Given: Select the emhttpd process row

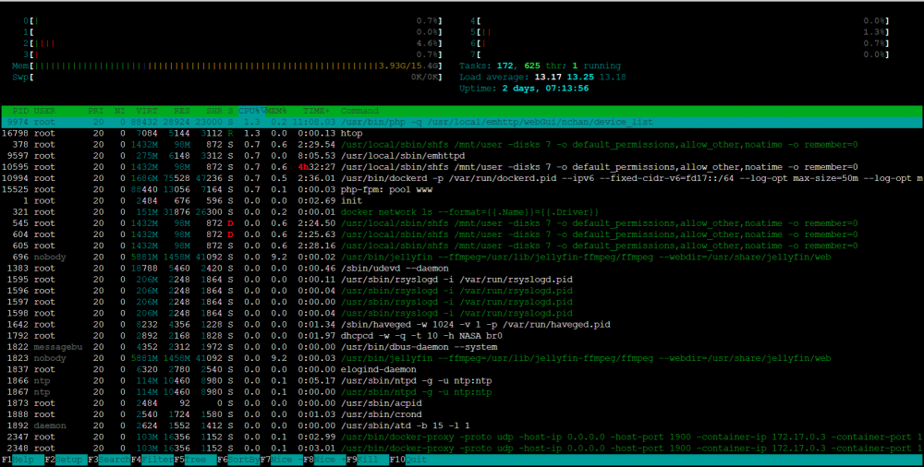Looking at the screenshot, I should (462, 155).
